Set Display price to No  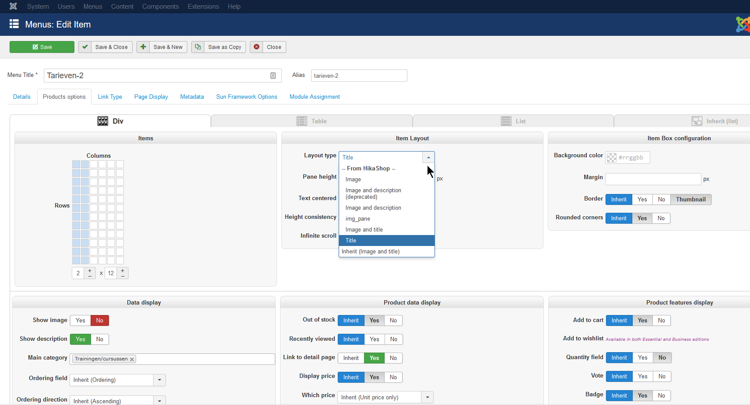coord(393,377)
